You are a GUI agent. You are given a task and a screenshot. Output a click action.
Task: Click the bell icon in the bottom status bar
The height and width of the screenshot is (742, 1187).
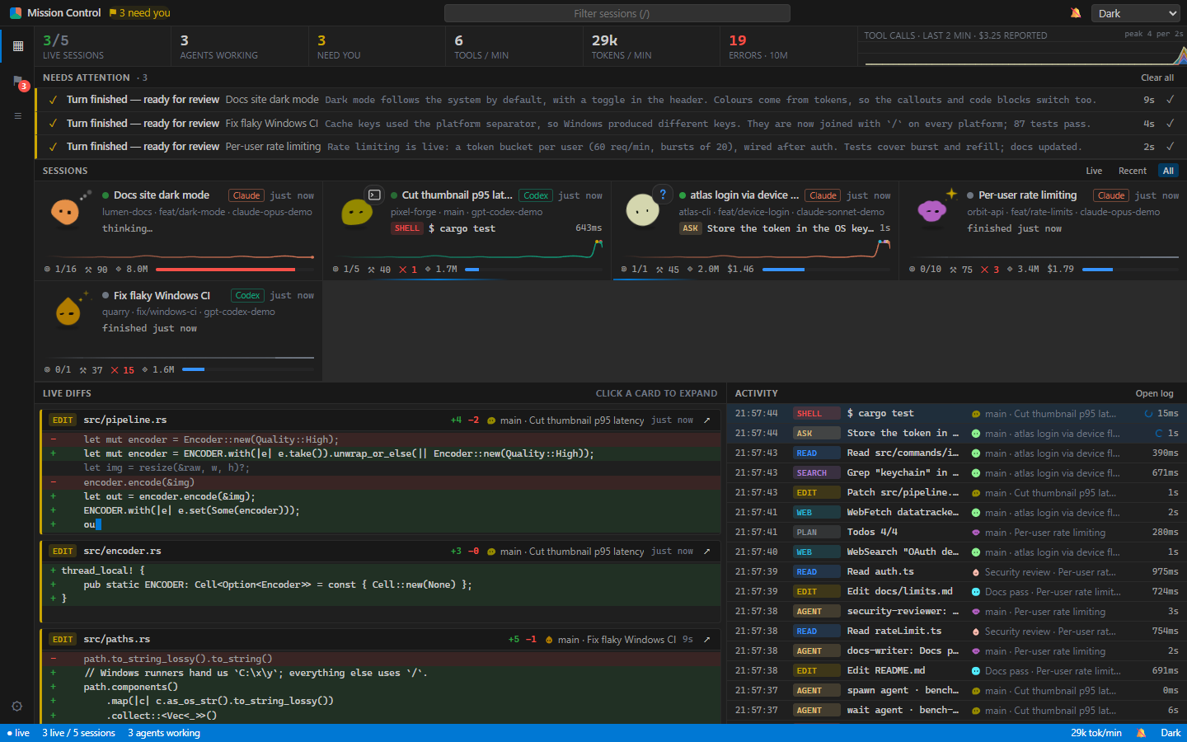click(x=1141, y=733)
